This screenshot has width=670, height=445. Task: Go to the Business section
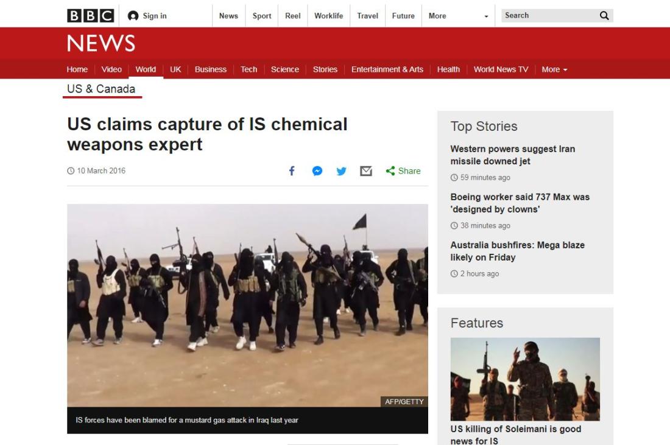tap(211, 69)
